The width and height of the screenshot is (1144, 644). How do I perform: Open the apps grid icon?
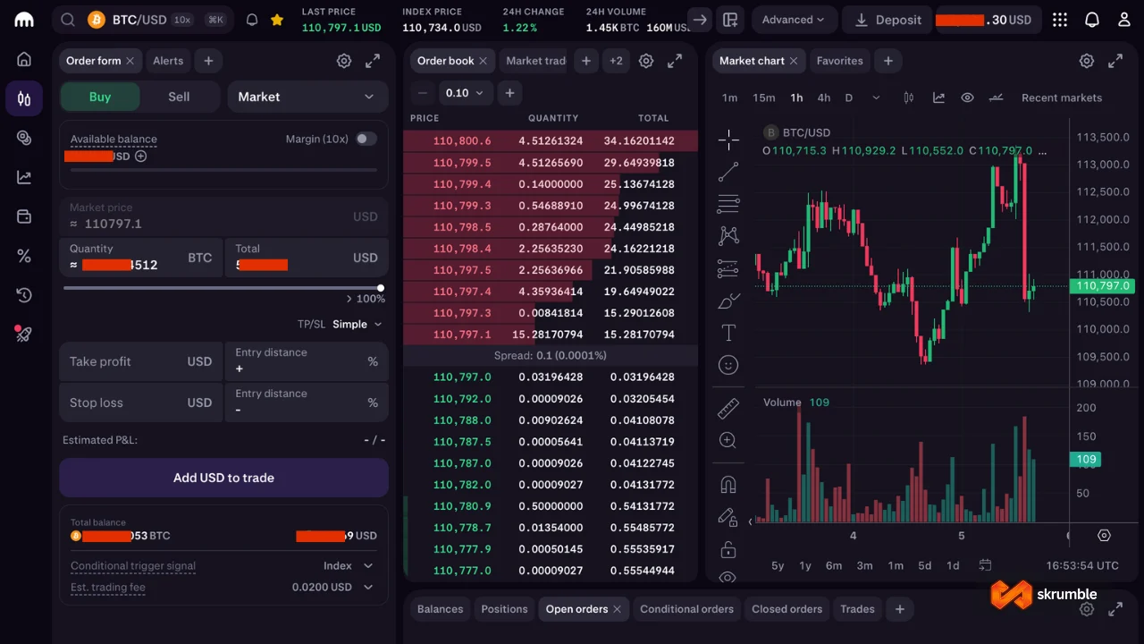tap(1060, 20)
